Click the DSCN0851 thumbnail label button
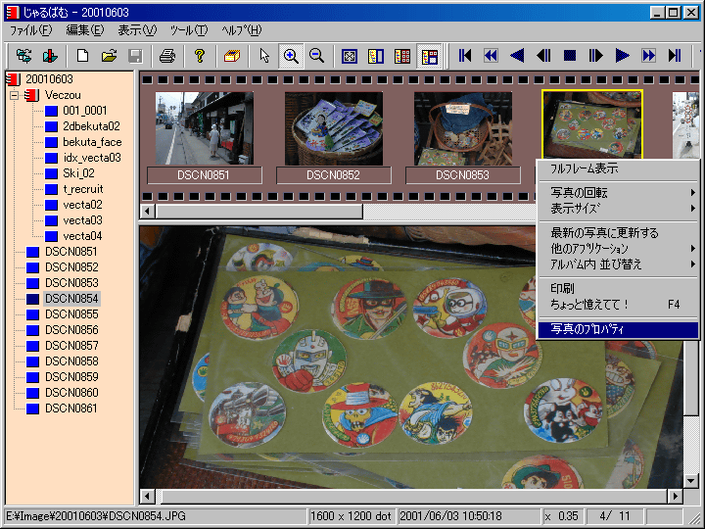Viewport: 705px width, 529px height. 205,175
